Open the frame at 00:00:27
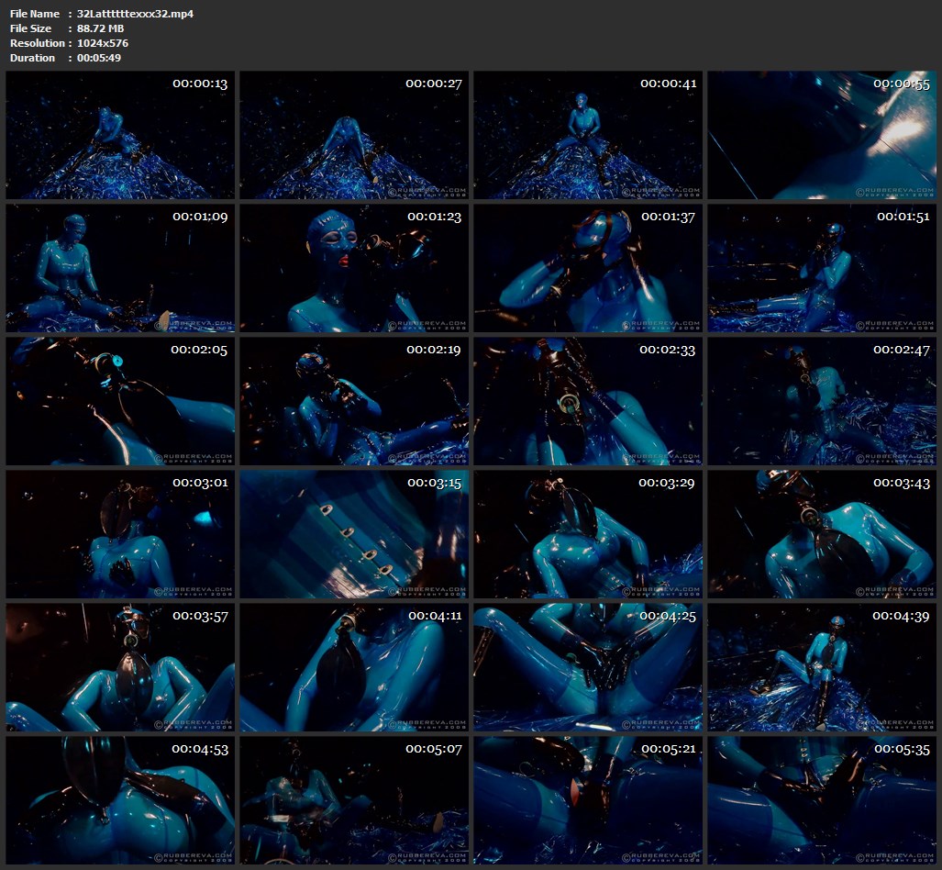This screenshot has width=942, height=870. coord(354,135)
